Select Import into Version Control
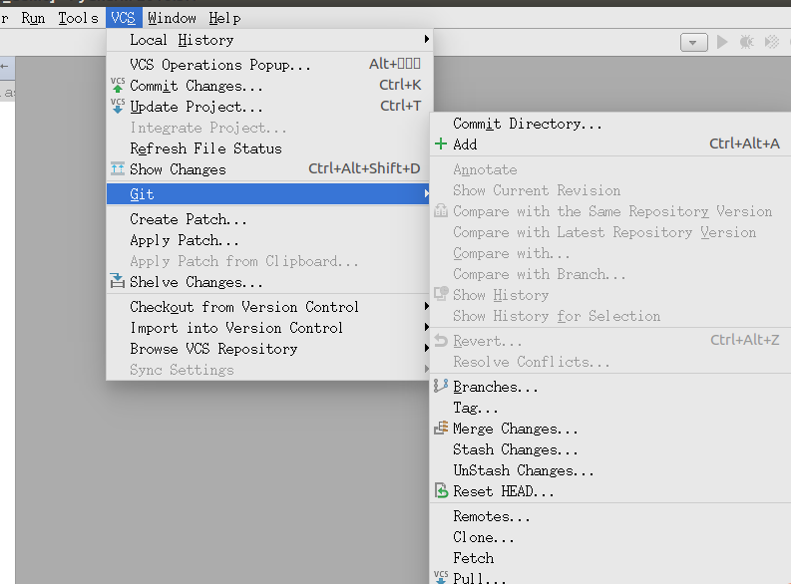Viewport: 791px width, 584px height. pos(269,328)
